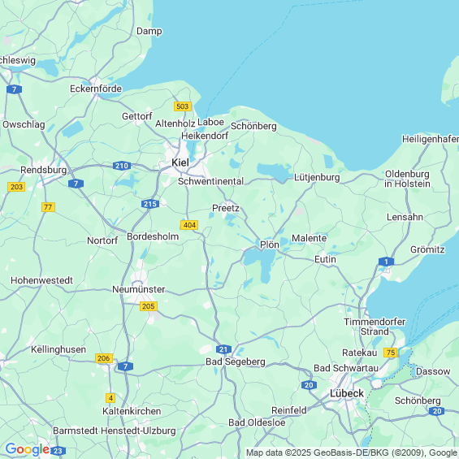Click the Eckernförde town label
459x459 pixels.
pyautogui.click(x=96, y=89)
